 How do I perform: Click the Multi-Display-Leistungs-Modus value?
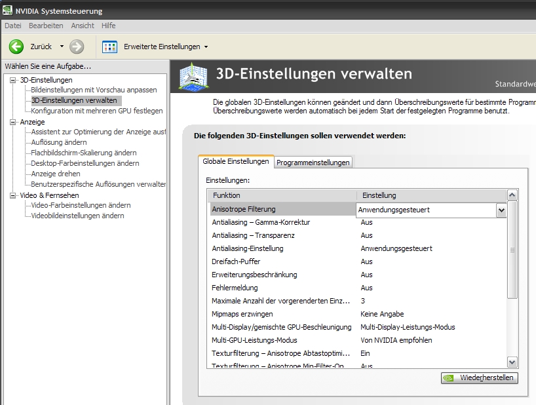click(x=408, y=327)
